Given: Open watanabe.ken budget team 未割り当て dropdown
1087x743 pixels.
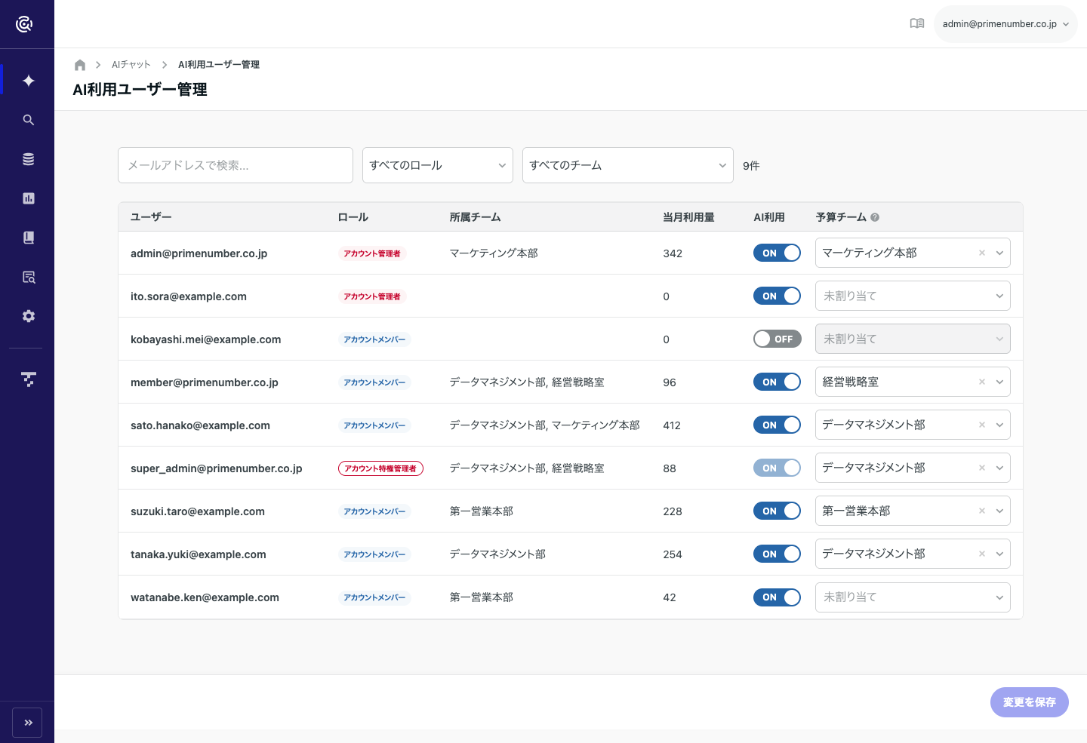Looking at the screenshot, I should 913,597.
